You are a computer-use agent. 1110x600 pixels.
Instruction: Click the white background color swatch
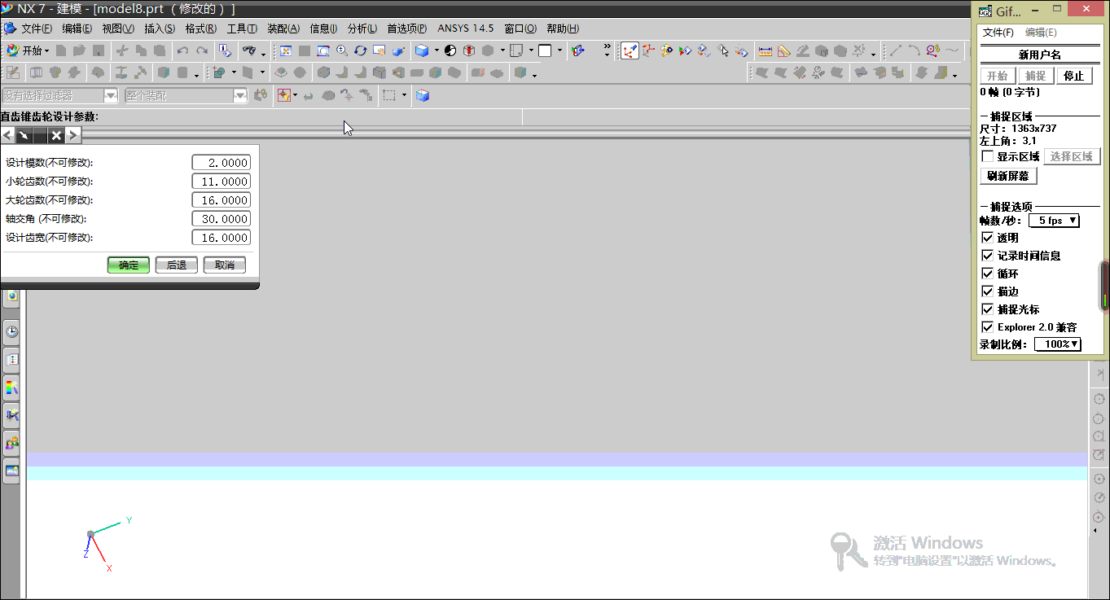point(545,50)
